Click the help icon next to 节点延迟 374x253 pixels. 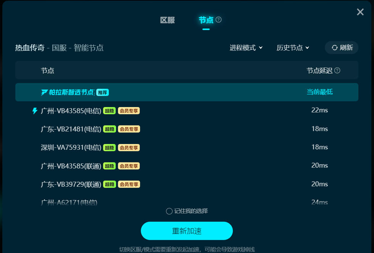pyautogui.click(x=337, y=70)
